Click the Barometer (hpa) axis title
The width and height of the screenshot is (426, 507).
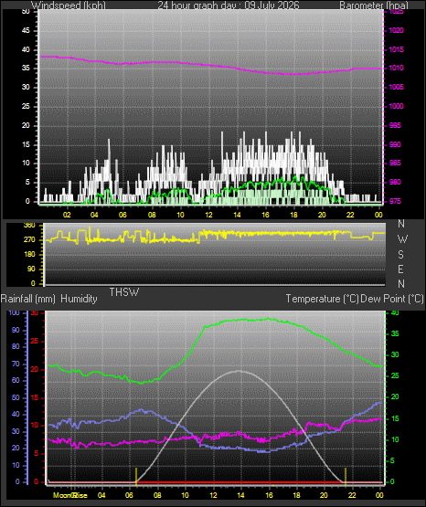374,5
